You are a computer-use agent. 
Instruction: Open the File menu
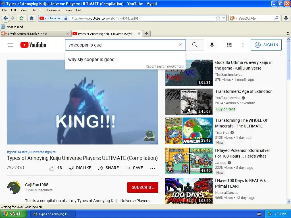(4, 10)
